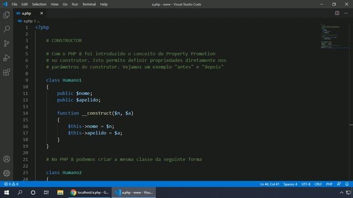Open the notifications bell in status bar

click(x=347, y=184)
